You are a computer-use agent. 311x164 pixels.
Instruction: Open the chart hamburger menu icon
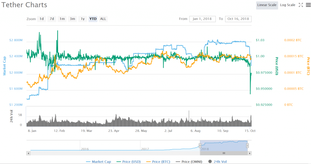pos(308,5)
